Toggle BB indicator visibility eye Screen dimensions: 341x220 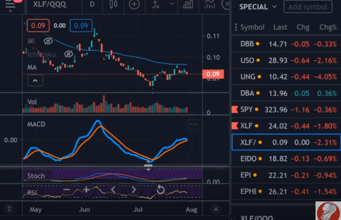tap(48, 41)
